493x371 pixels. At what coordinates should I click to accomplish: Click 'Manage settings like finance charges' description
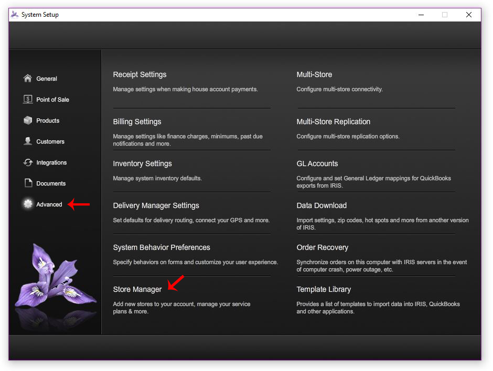[x=188, y=140]
